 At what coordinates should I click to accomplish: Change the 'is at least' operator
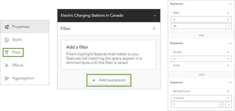coord(201,98)
